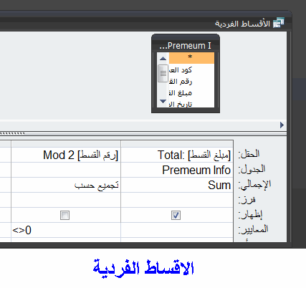This screenshot has width=306, height=288.
Task: Open the تجميع حسب total cell dropdown
Action: [x=66, y=185]
